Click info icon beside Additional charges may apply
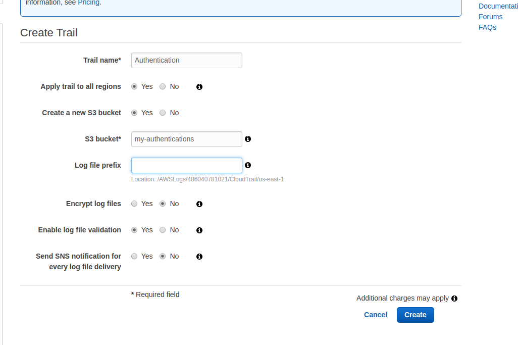This screenshot has width=518, height=345. 454,299
